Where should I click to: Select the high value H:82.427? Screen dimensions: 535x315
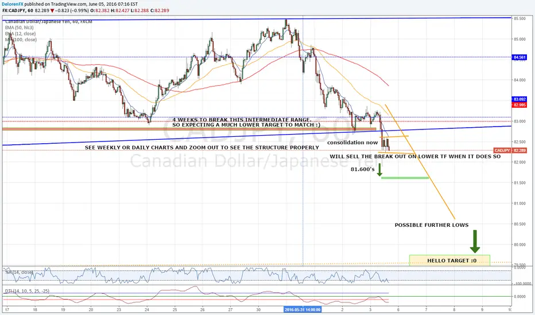pos(120,10)
